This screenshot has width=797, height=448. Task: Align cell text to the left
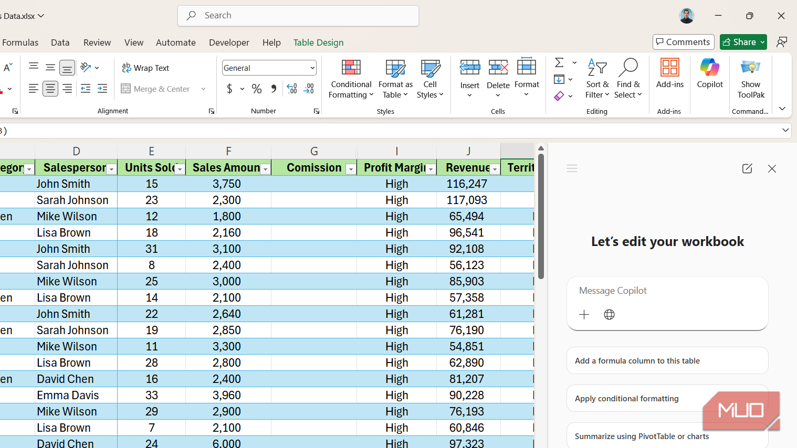click(x=34, y=89)
